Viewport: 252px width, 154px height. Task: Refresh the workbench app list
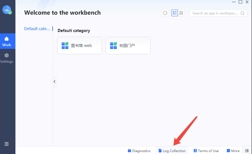pyautogui.click(x=165, y=13)
